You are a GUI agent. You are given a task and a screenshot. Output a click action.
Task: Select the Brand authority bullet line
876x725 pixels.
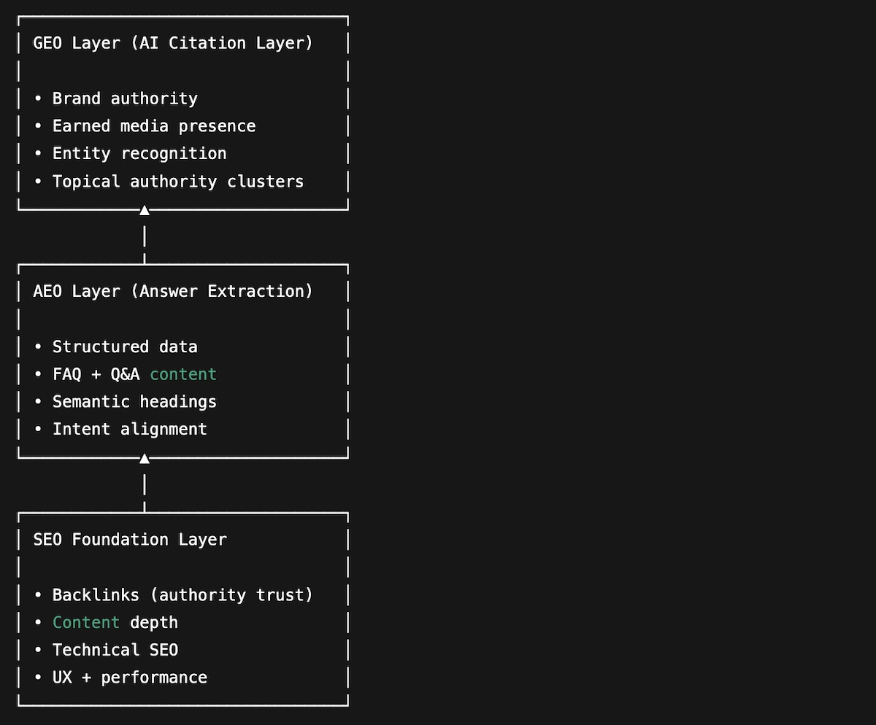(125, 98)
